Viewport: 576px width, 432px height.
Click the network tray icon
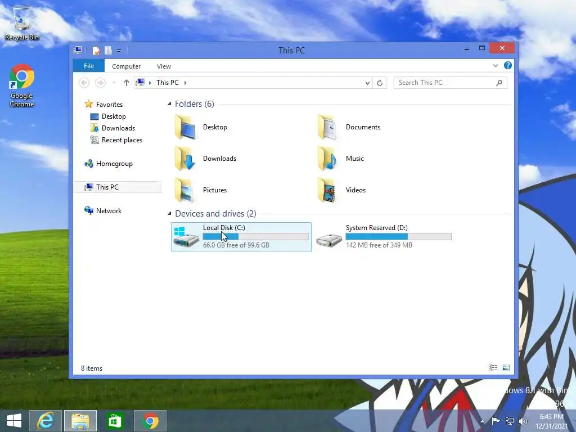click(x=510, y=421)
